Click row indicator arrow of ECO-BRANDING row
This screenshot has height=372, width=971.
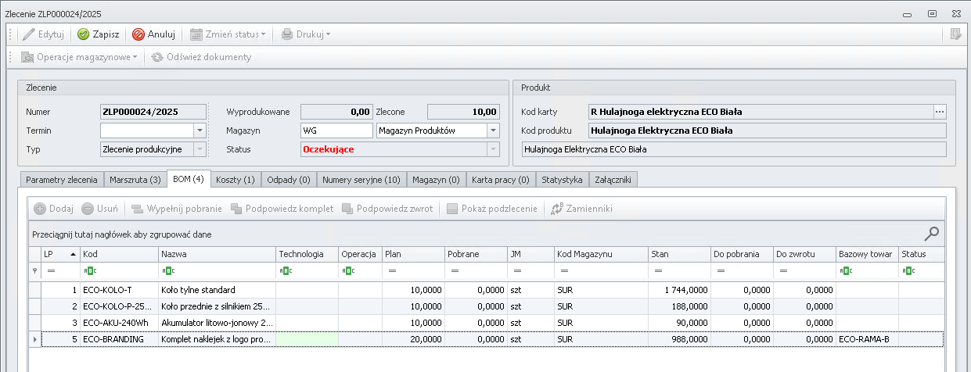pyautogui.click(x=34, y=339)
